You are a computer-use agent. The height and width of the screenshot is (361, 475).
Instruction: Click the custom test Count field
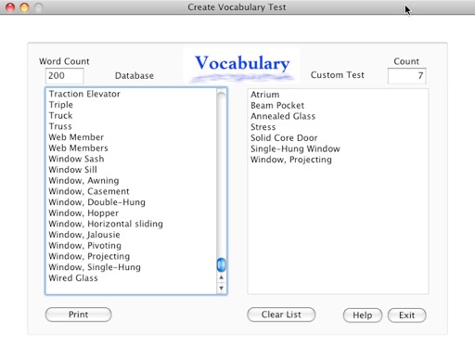[406, 75]
